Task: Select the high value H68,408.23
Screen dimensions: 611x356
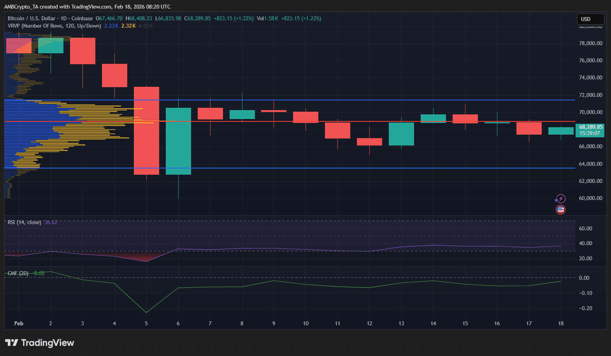Action: (x=139, y=18)
